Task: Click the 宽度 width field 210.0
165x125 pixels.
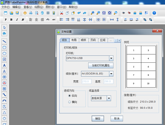Action: [87, 81]
